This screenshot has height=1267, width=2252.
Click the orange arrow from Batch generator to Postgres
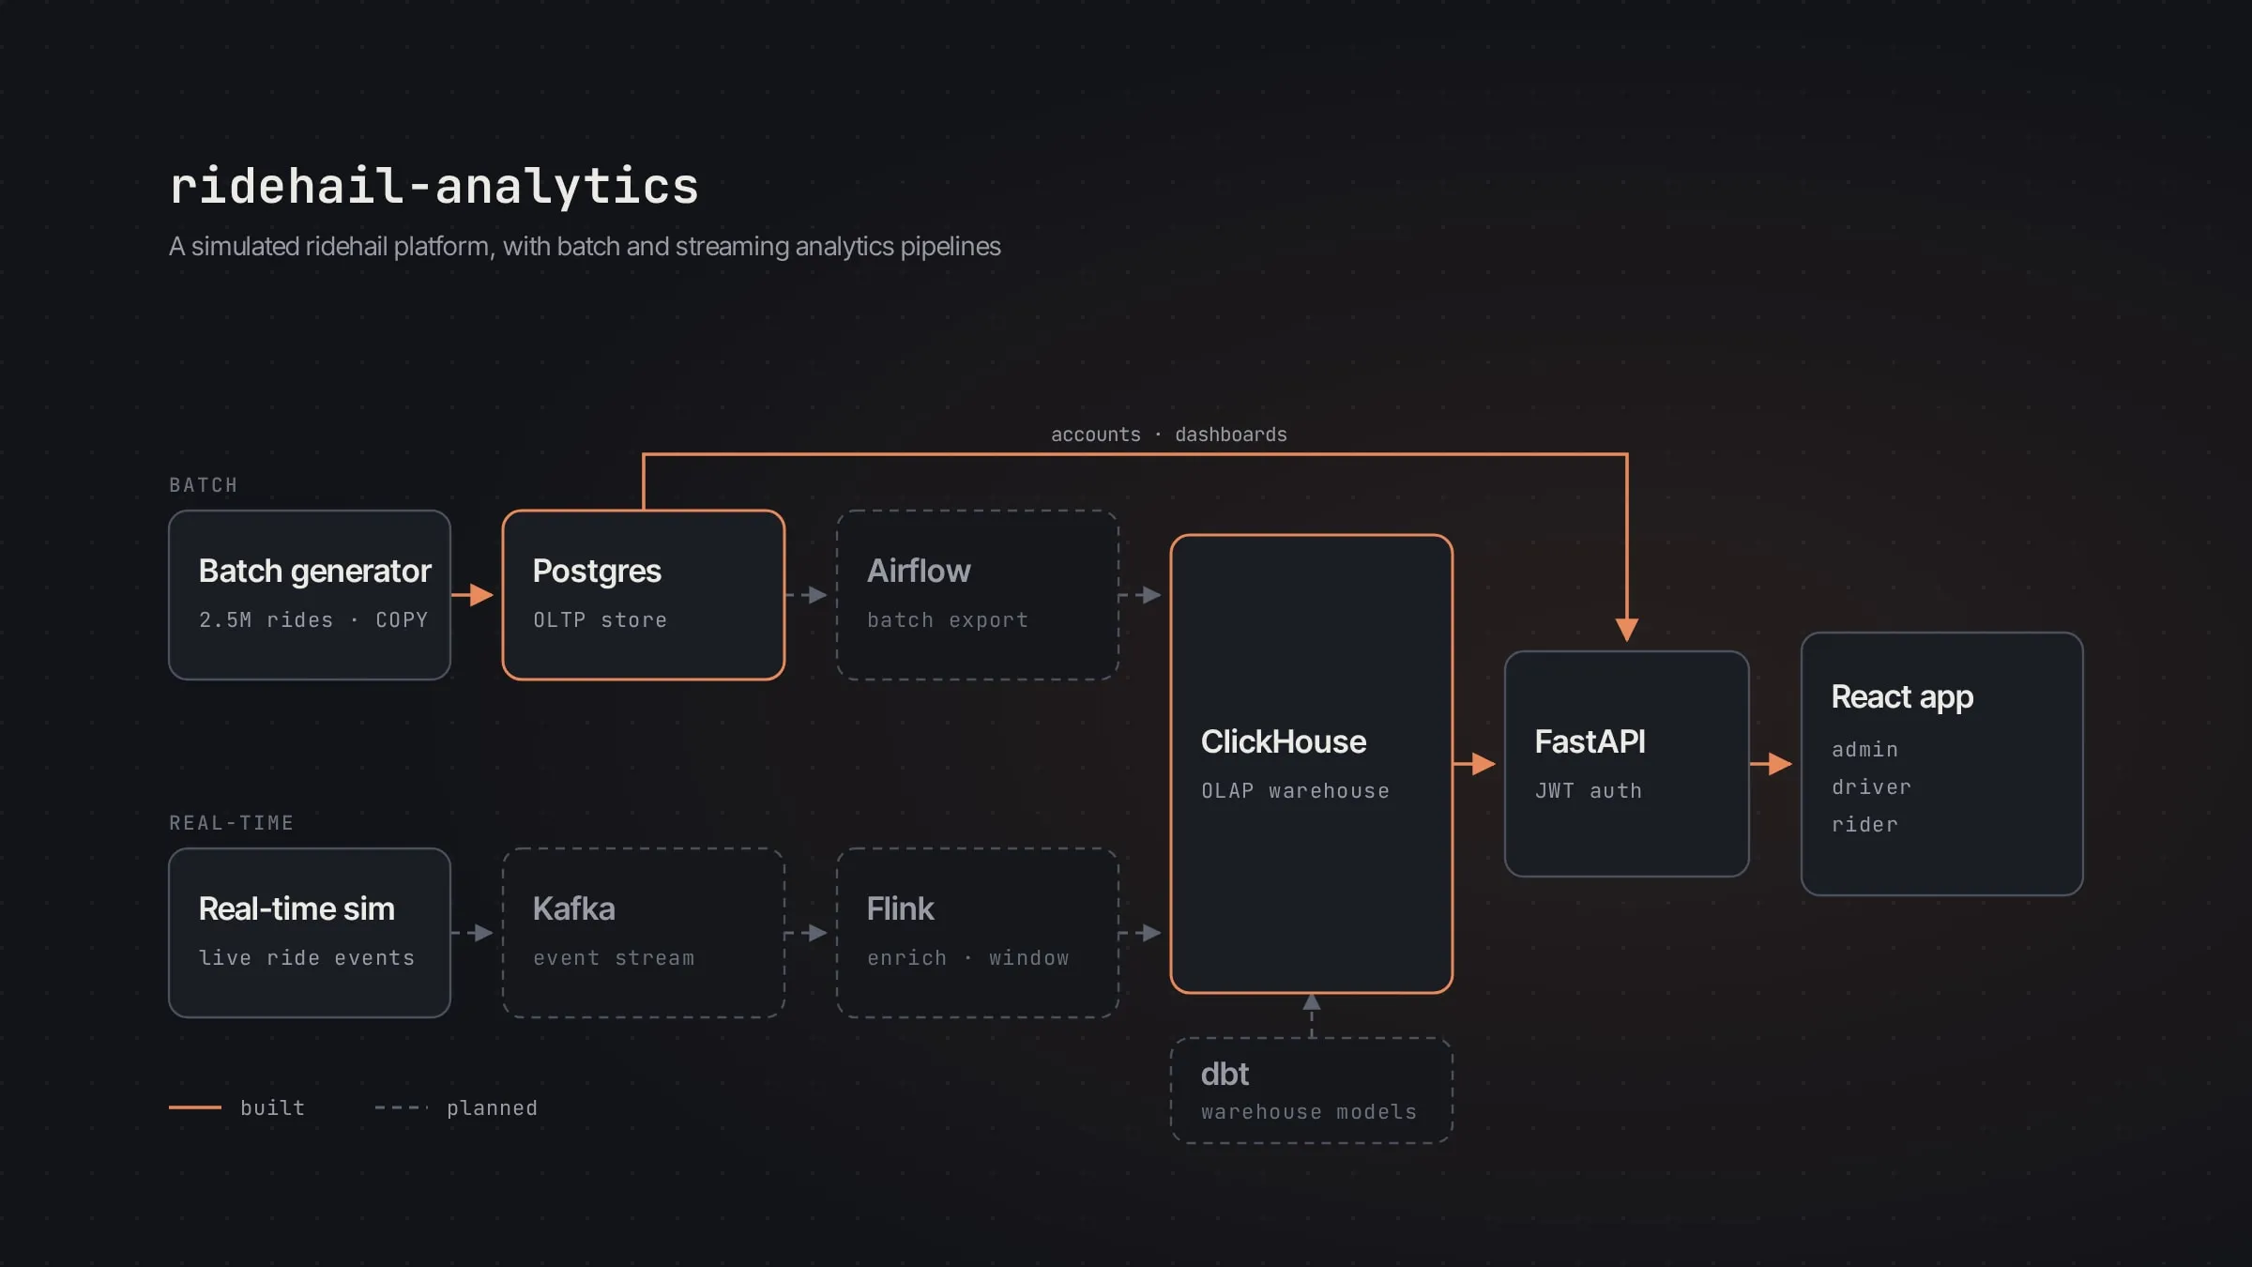point(473,595)
